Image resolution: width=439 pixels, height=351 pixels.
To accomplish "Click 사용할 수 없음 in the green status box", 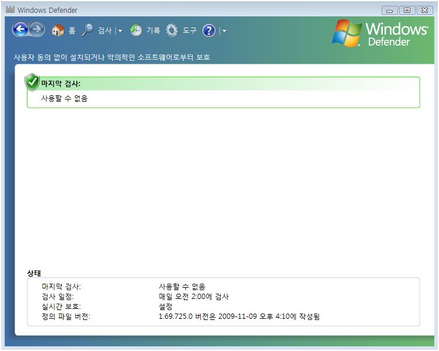I will point(64,98).
